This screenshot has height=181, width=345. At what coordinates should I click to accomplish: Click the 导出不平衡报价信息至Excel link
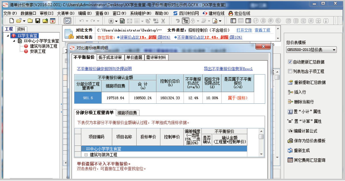[228, 69]
